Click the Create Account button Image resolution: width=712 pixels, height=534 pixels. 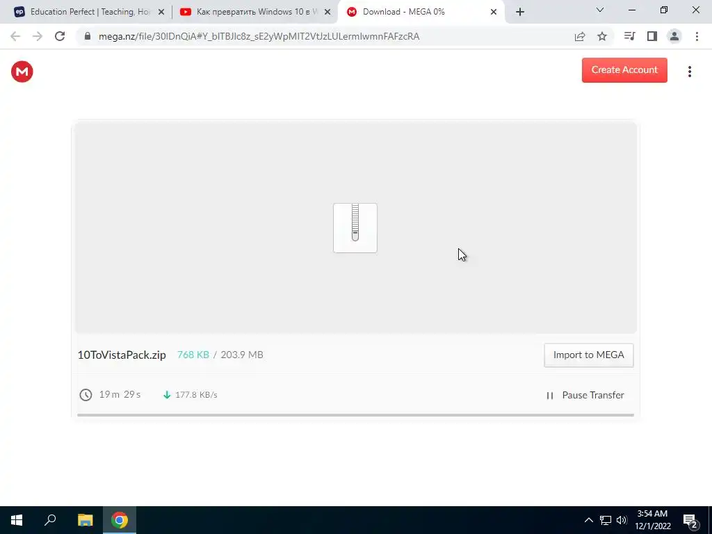(x=624, y=70)
